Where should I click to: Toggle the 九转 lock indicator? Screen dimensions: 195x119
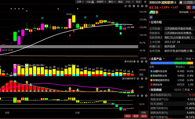pos(90,2)
